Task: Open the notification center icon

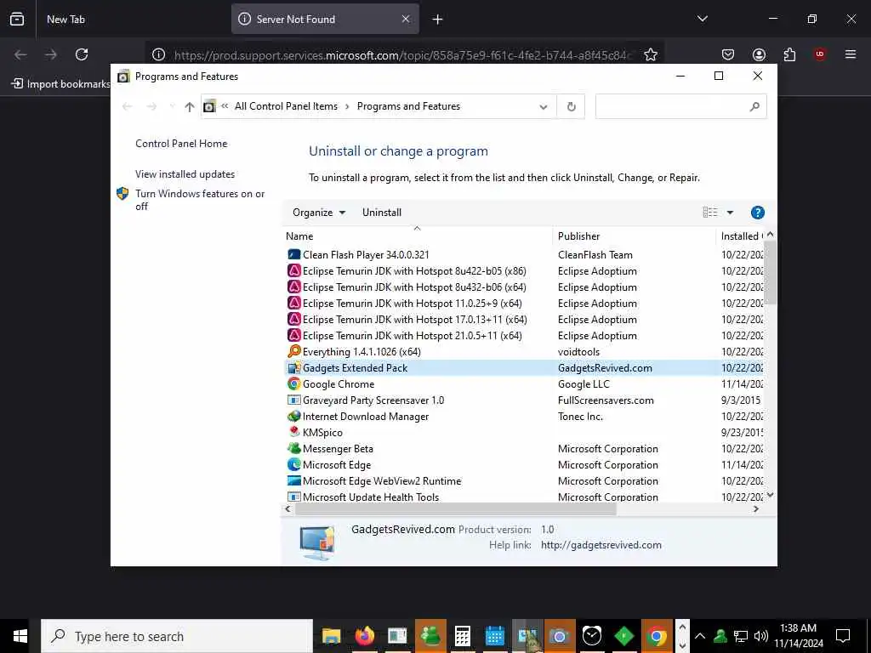Action: tap(843, 636)
